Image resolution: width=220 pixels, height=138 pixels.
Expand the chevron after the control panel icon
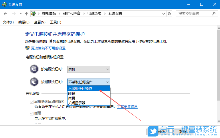(39, 13)
